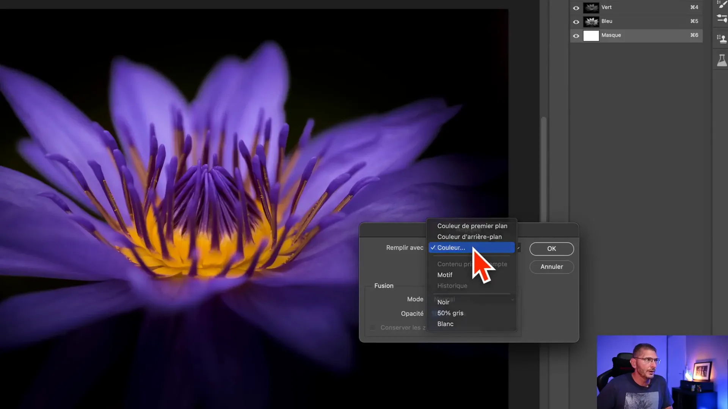
Task: Choose Motif from the fill list
Action: [472, 275]
